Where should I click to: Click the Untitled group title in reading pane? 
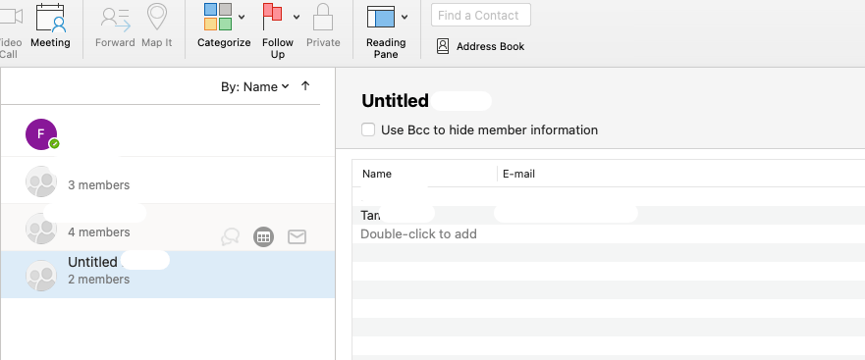click(x=395, y=100)
